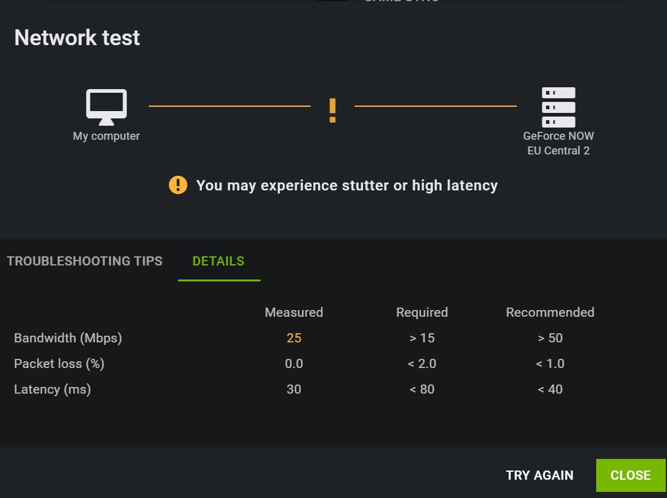Click the Measured column header

tap(294, 312)
